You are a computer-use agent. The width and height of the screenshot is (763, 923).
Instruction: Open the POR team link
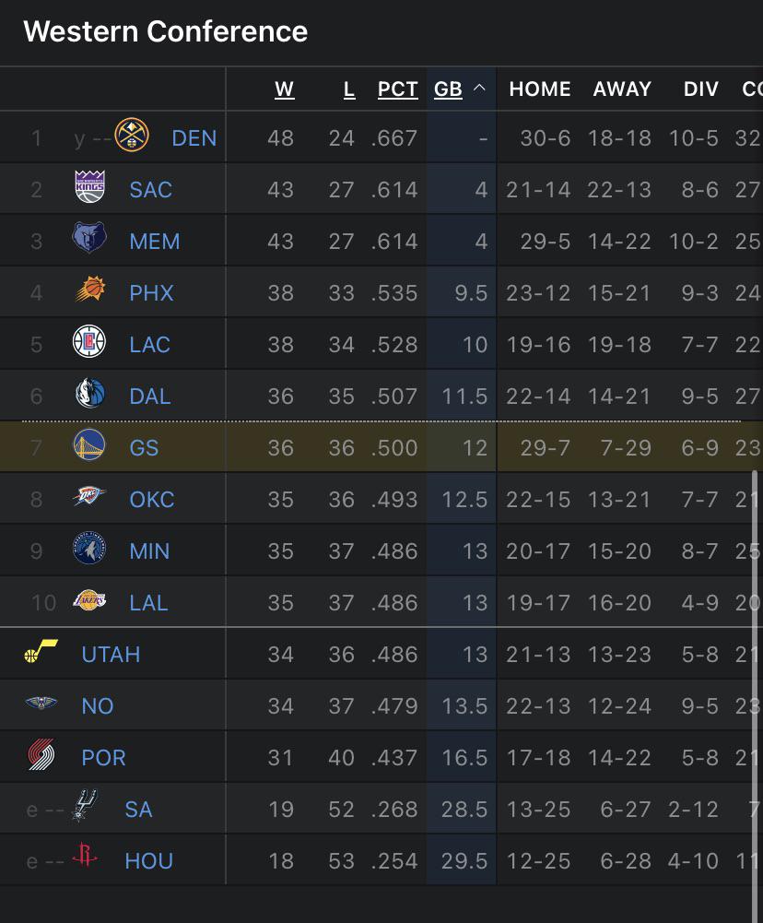[x=103, y=758]
